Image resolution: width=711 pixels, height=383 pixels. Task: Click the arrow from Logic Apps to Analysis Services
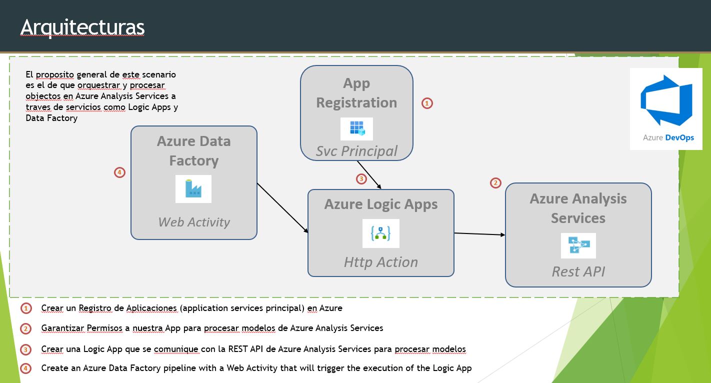point(479,234)
